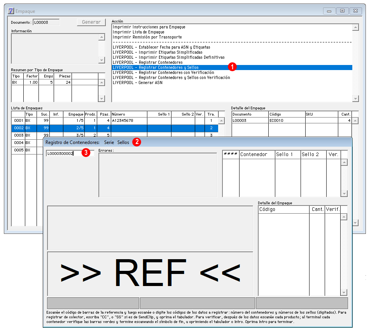The height and width of the screenshot is (330, 369).
Task: Select Imprimir Lista de Empaque action
Action: tap(138, 32)
